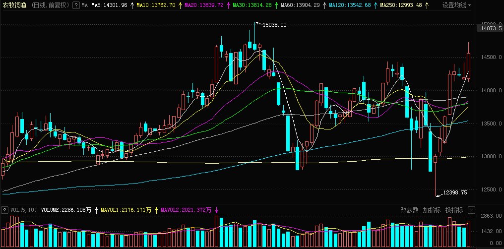The height and width of the screenshot is (249, 504).
Task: Click the MAVOL2:2021.372万 readout
Action: (x=187, y=210)
